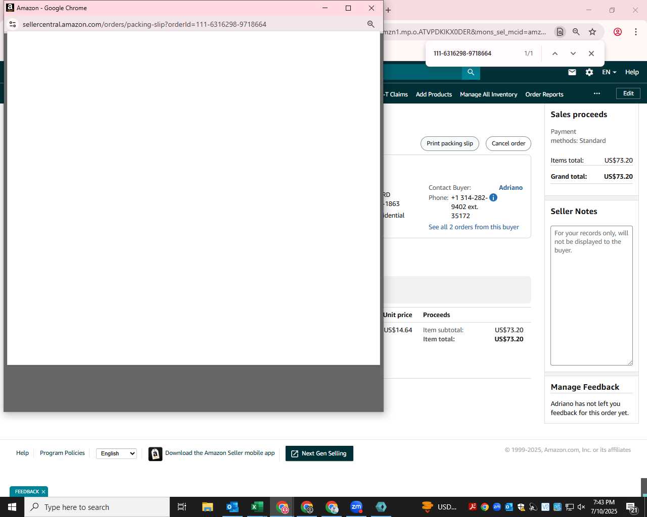This screenshot has width=647, height=517.
Task: Open a new Chrome tab with plus button
Action: click(x=388, y=10)
